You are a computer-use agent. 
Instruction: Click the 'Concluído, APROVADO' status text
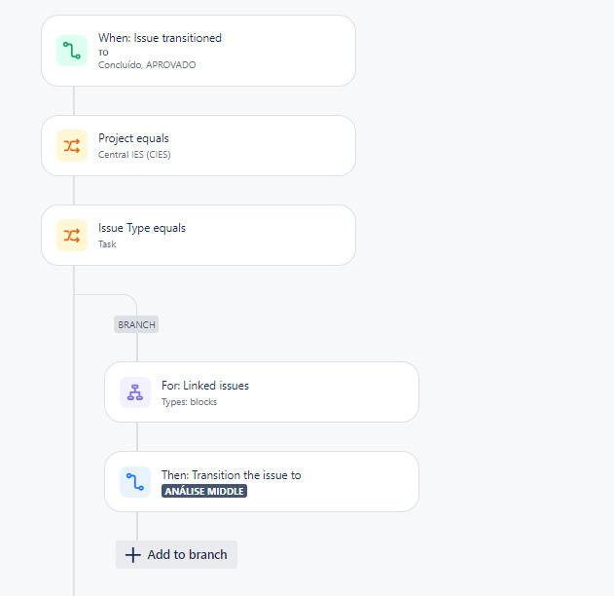147,65
